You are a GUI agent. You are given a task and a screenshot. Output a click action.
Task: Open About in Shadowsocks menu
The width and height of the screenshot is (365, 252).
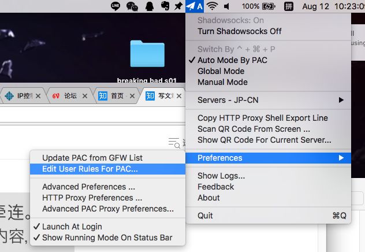coord(268,198)
